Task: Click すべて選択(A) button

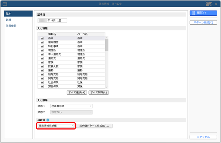Action: coord(77,92)
